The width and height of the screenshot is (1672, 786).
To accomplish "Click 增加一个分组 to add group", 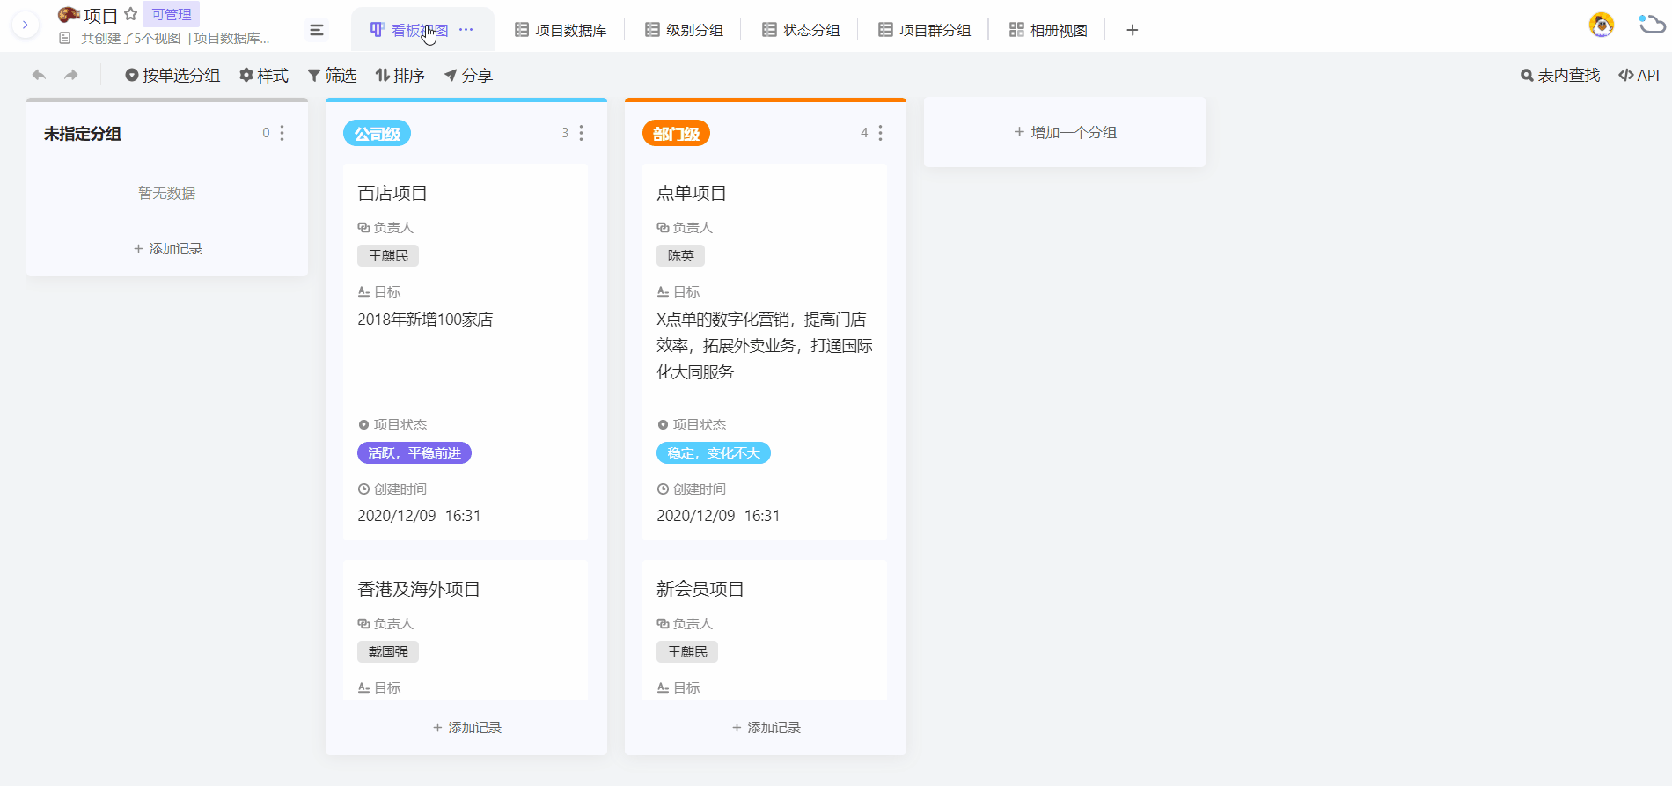I will pyautogui.click(x=1065, y=132).
